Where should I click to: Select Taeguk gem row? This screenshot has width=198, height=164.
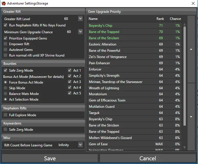tap(134, 113)
